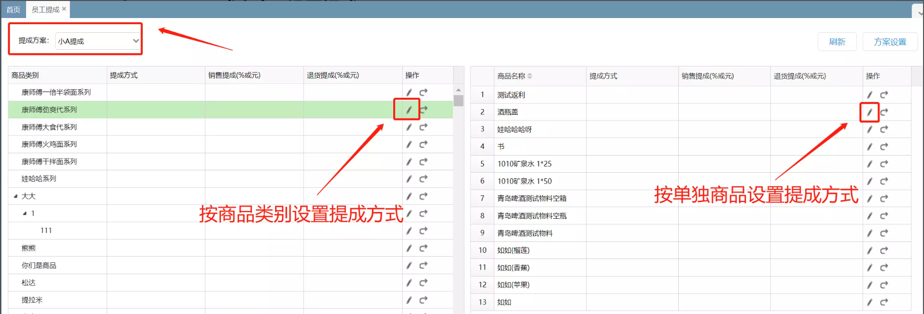Switch to the 首页 tab
Image resolution: width=924 pixels, height=314 pixels.
coord(13,9)
